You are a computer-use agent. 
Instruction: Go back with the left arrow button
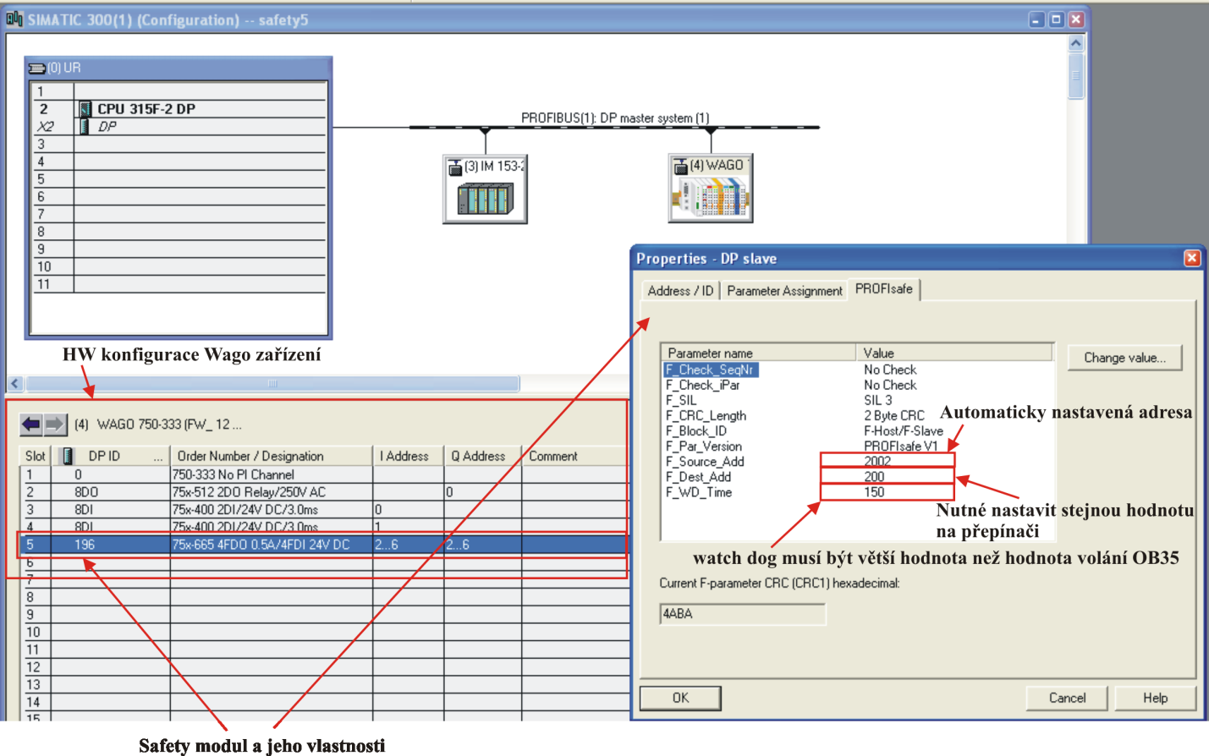point(31,424)
